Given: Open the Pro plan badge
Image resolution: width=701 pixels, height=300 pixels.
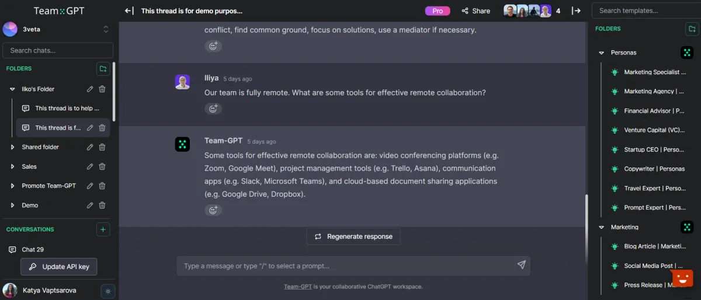Looking at the screenshot, I should [x=438, y=11].
